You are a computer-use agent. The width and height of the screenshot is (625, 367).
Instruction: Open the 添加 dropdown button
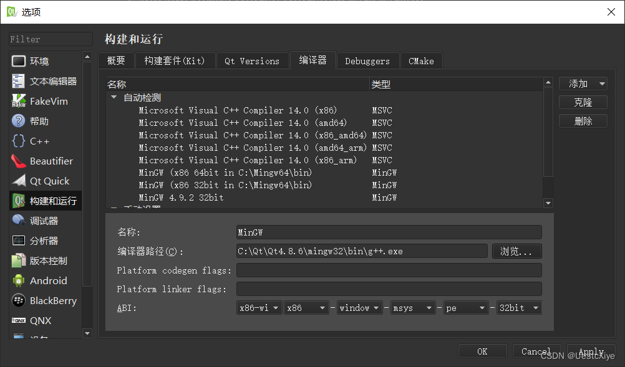point(583,83)
